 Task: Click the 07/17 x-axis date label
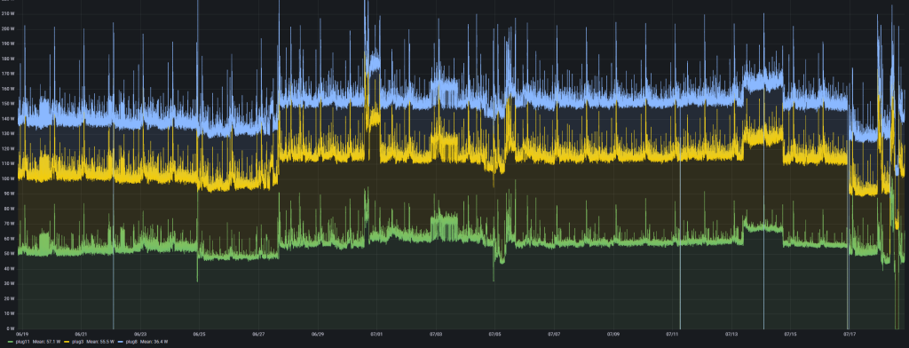(x=850, y=334)
